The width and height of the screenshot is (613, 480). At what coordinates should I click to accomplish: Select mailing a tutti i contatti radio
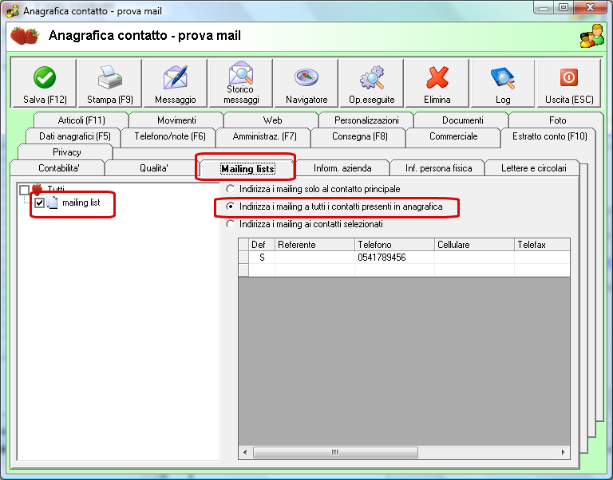point(230,207)
